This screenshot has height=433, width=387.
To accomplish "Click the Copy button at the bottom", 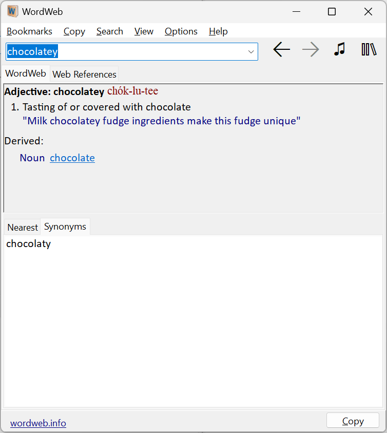I will click(353, 421).
